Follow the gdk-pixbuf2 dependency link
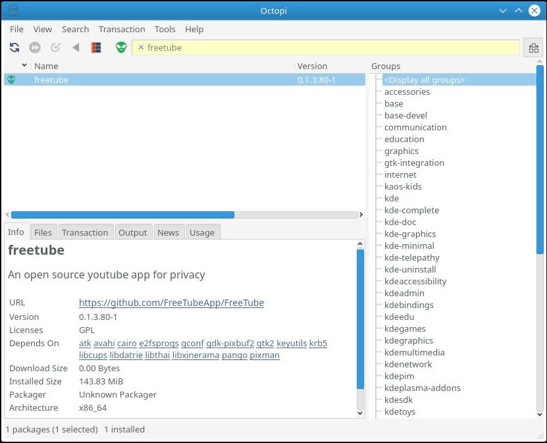 pos(230,343)
